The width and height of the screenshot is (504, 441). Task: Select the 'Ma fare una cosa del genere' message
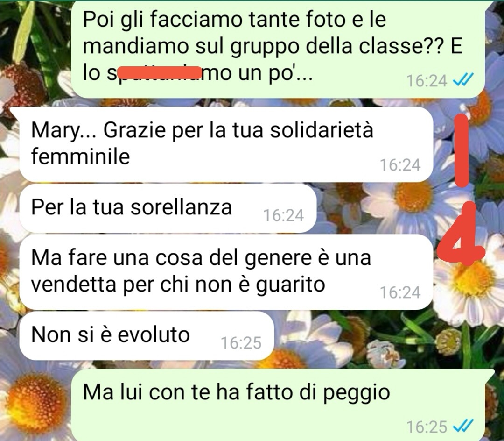point(226,272)
